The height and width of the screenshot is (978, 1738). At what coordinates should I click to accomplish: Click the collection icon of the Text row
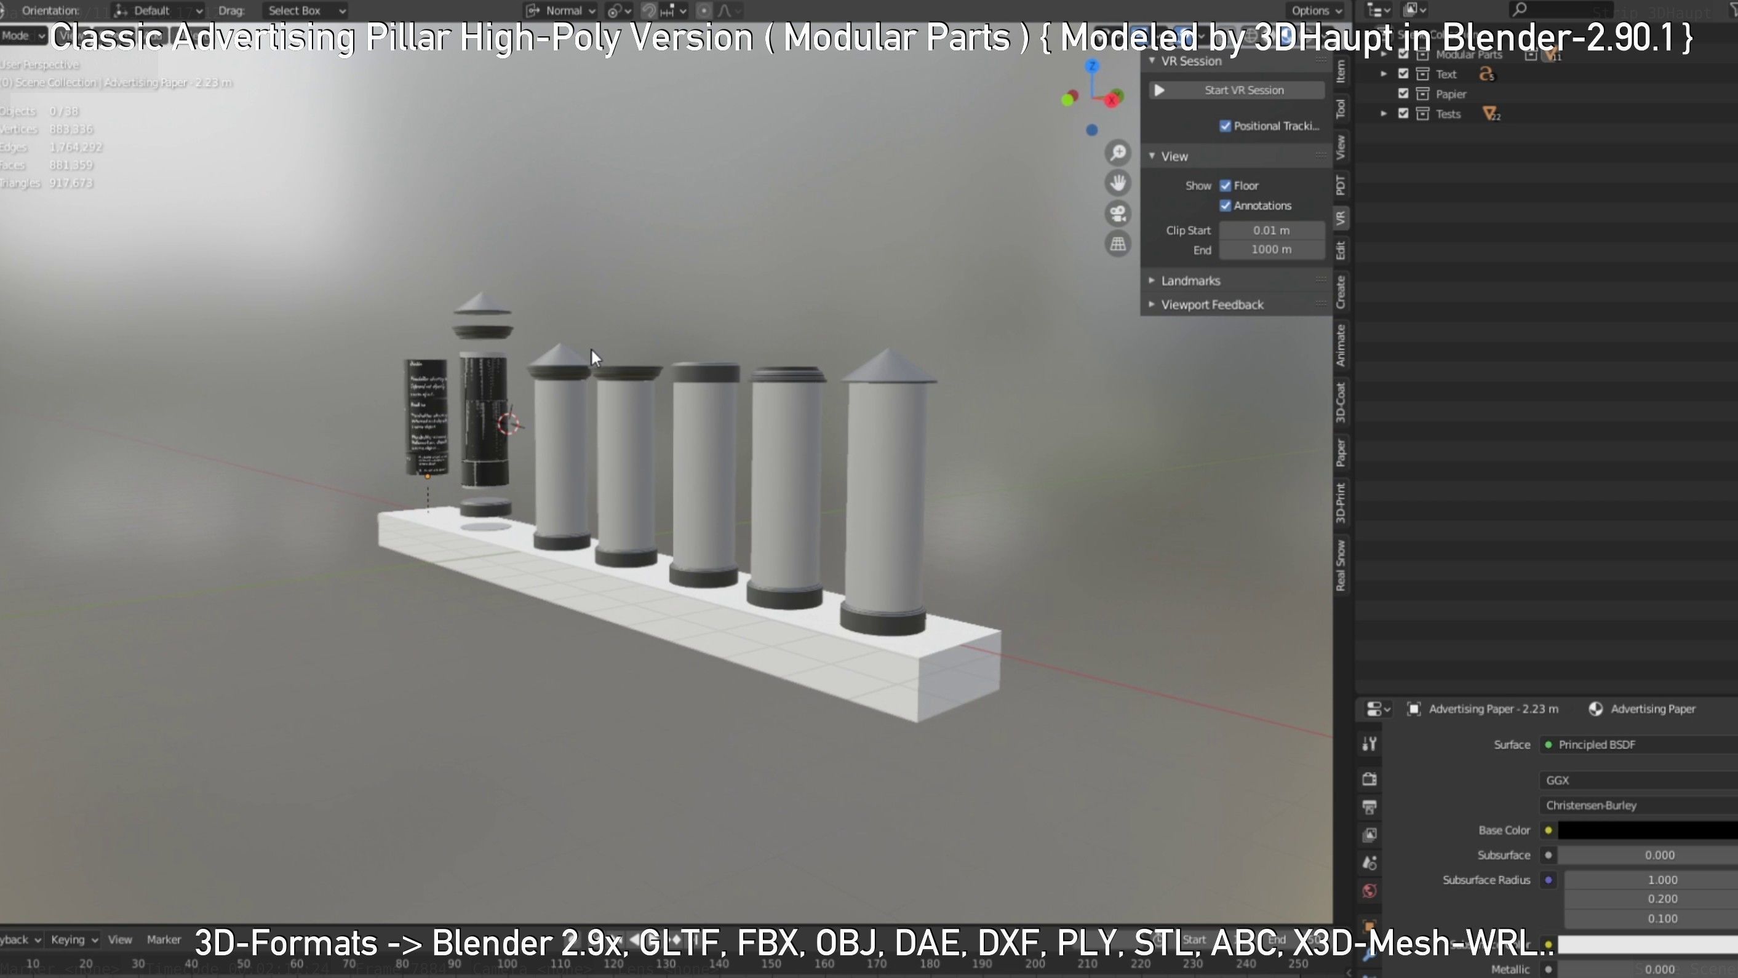click(1423, 74)
